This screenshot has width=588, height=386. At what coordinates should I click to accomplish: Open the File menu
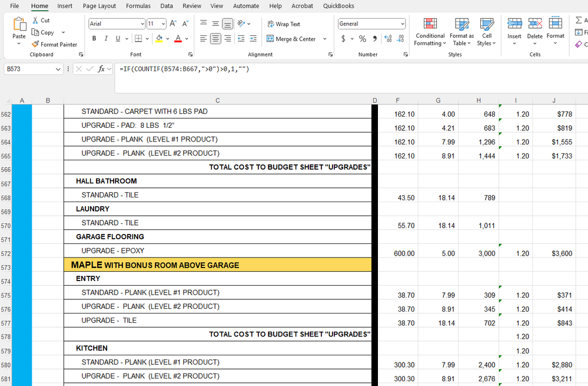pyautogui.click(x=15, y=6)
